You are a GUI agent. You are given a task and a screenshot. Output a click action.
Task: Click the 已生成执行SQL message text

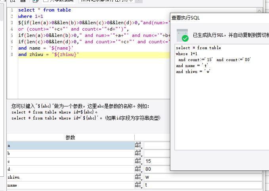click(231, 35)
